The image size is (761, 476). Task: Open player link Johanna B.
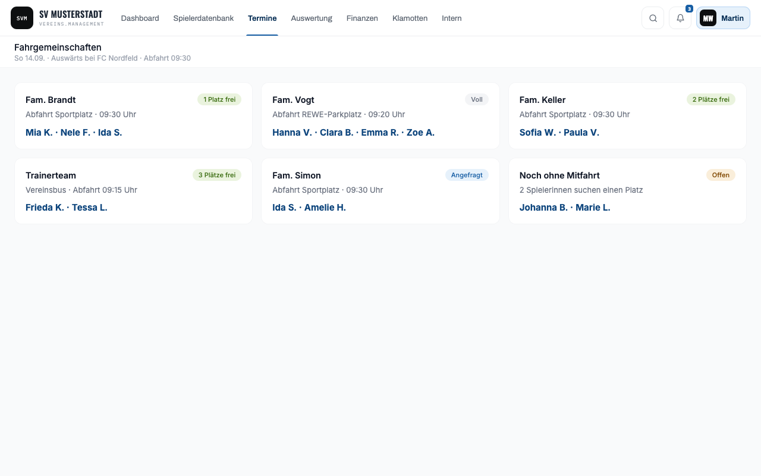tap(543, 208)
